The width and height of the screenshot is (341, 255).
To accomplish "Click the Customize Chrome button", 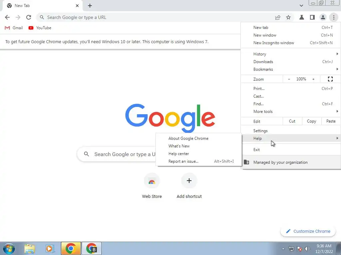I will coord(308,231).
